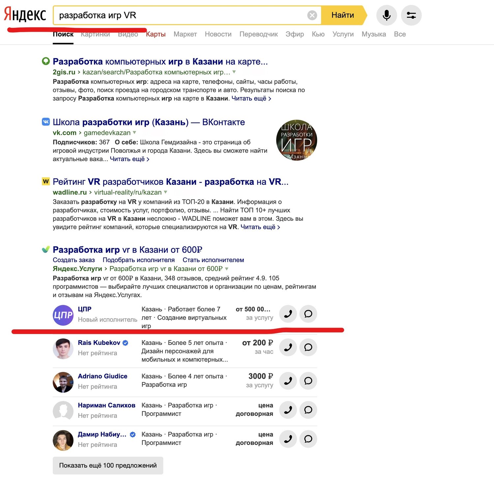Expand the vk.com gamedevkazan options arrow
The width and height of the screenshot is (494, 488).
coord(134,133)
